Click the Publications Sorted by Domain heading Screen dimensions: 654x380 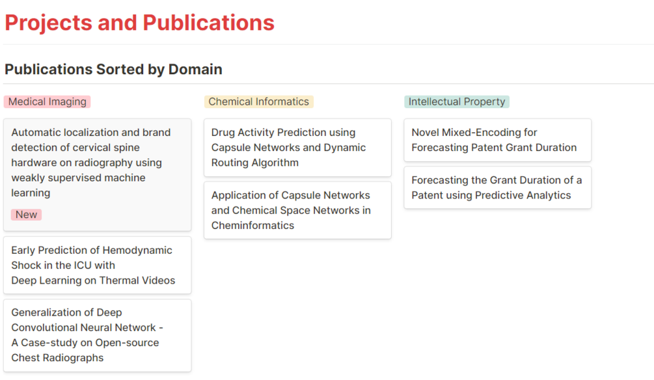click(x=113, y=69)
